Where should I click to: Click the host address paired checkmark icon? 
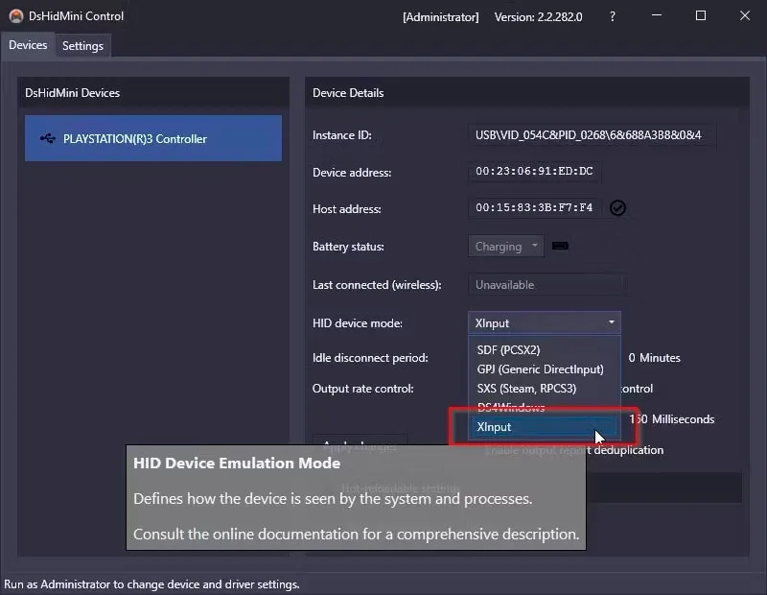coord(617,207)
